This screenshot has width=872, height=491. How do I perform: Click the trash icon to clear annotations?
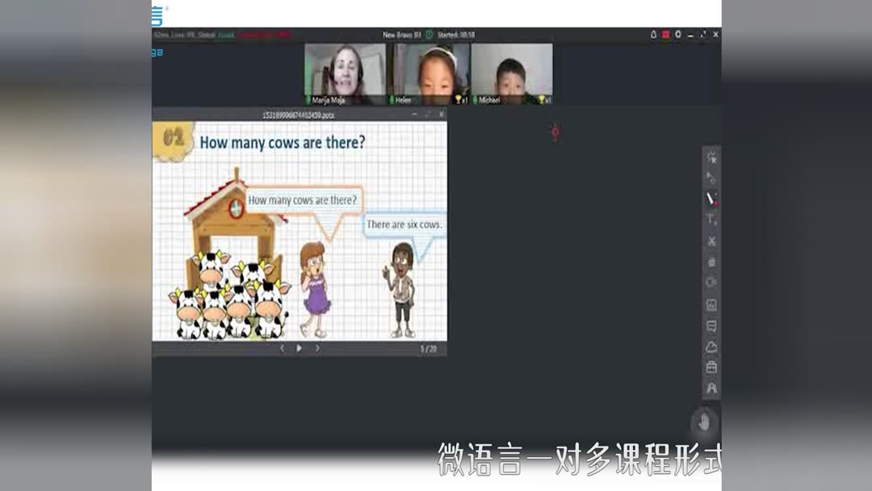pyautogui.click(x=711, y=262)
